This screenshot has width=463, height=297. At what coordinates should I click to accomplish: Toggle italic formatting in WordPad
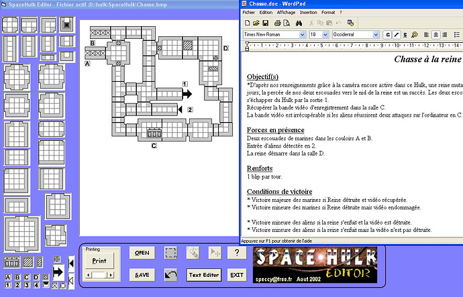(x=397, y=35)
